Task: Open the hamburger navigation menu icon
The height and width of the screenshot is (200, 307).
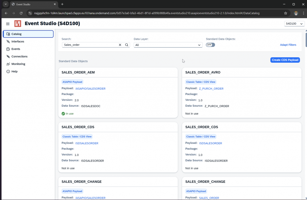Action: click(x=8, y=24)
